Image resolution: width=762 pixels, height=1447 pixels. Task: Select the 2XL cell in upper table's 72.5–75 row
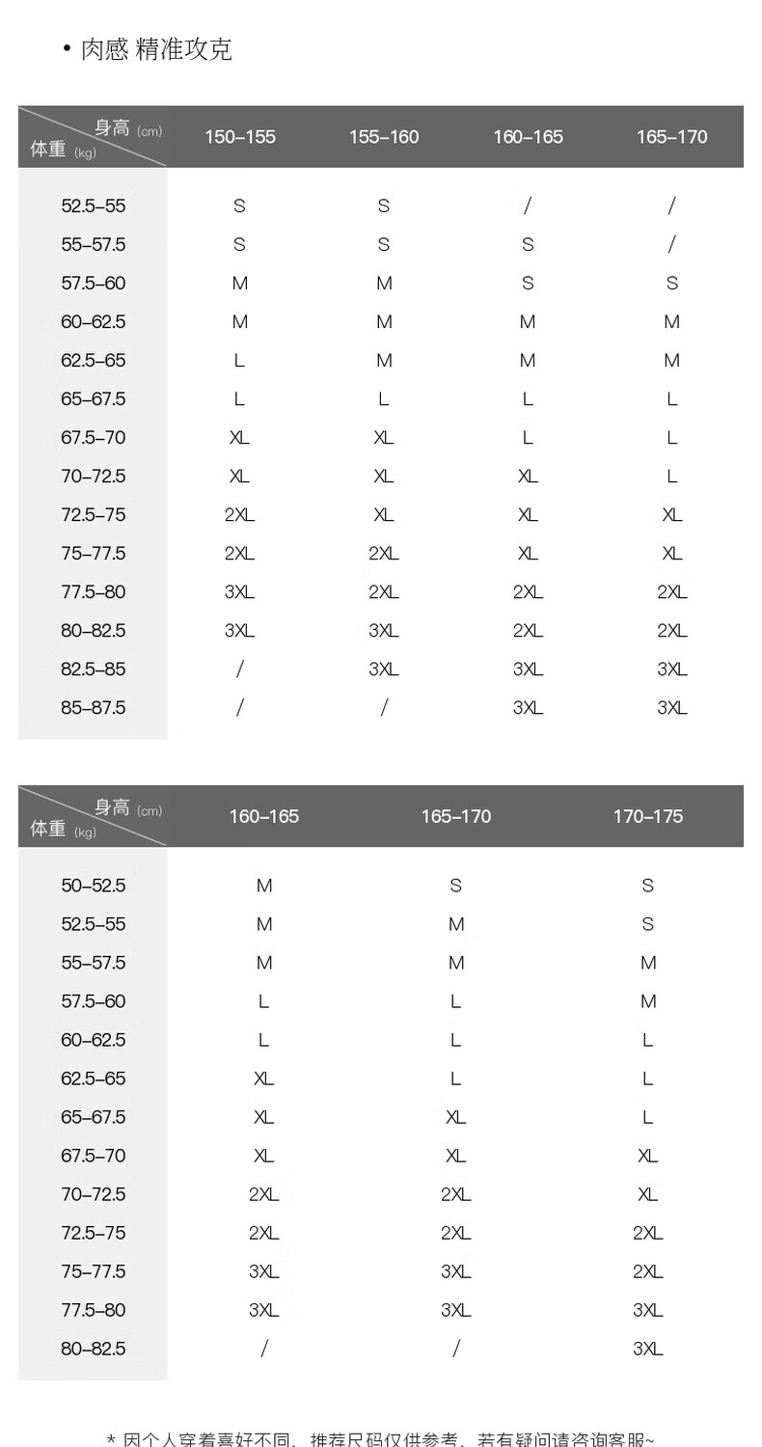(239, 515)
